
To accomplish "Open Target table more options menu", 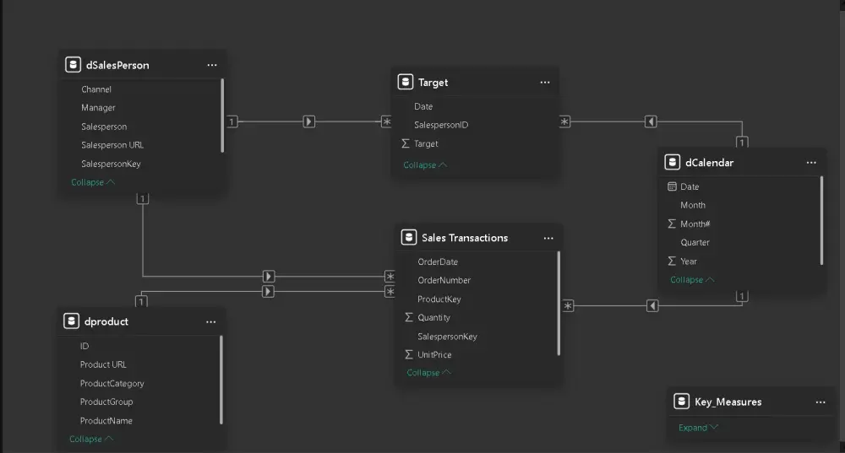I will [545, 83].
